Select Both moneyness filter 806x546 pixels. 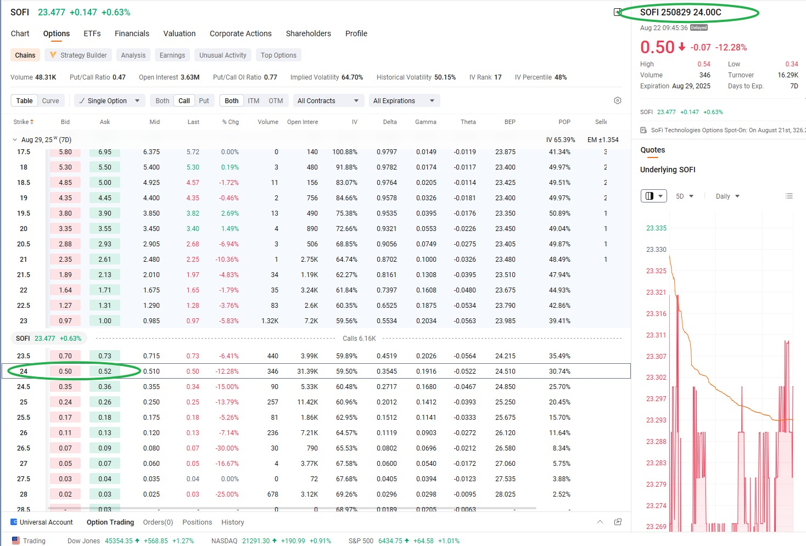point(232,101)
